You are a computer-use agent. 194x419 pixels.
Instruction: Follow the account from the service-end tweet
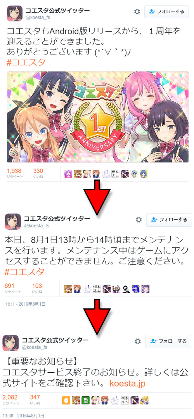coord(168,341)
